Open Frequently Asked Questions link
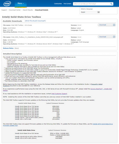 coord(97,84)
